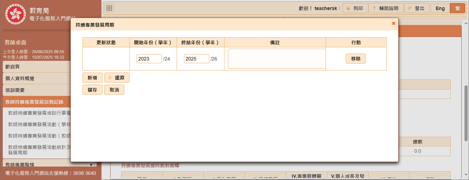
Task: Click the 歡迎！teachersk greeting text
Action: 318,8
